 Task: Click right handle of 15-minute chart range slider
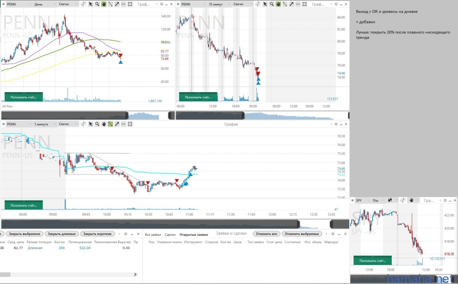pyautogui.click(x=348, y=116)
